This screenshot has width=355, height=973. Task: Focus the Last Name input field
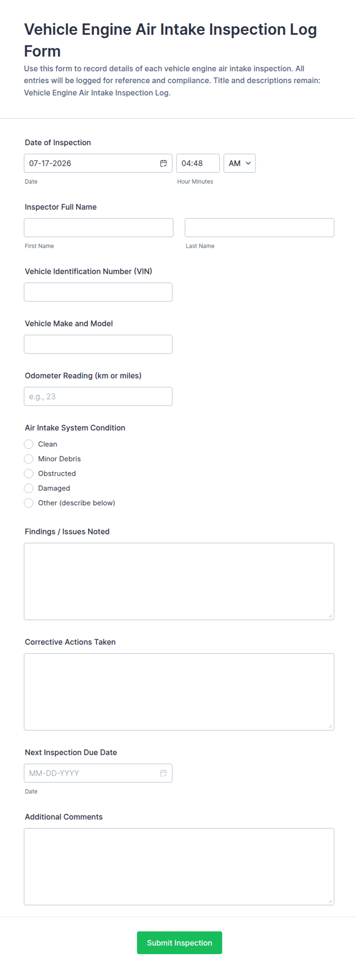point(260,228)
